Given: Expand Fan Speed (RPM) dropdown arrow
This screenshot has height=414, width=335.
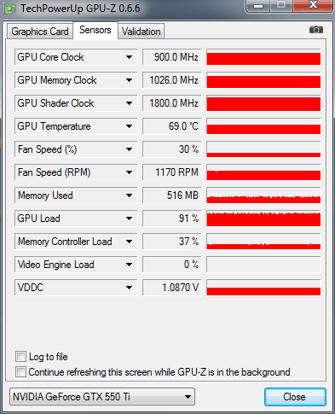Looking at the screenshot, I should coord(129,172).
